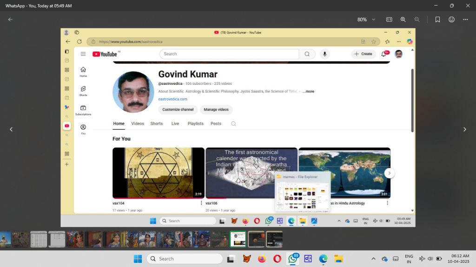Open Firefox from the taskbar
The width and height of the screenshot is (476, 267).
(x=262, y=259)
